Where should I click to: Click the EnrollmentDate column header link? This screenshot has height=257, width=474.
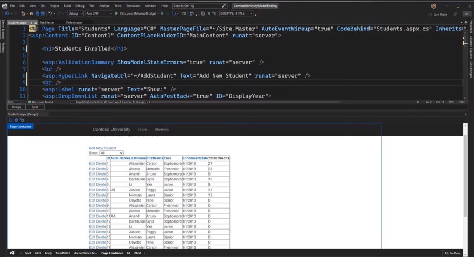pos(195,158)
